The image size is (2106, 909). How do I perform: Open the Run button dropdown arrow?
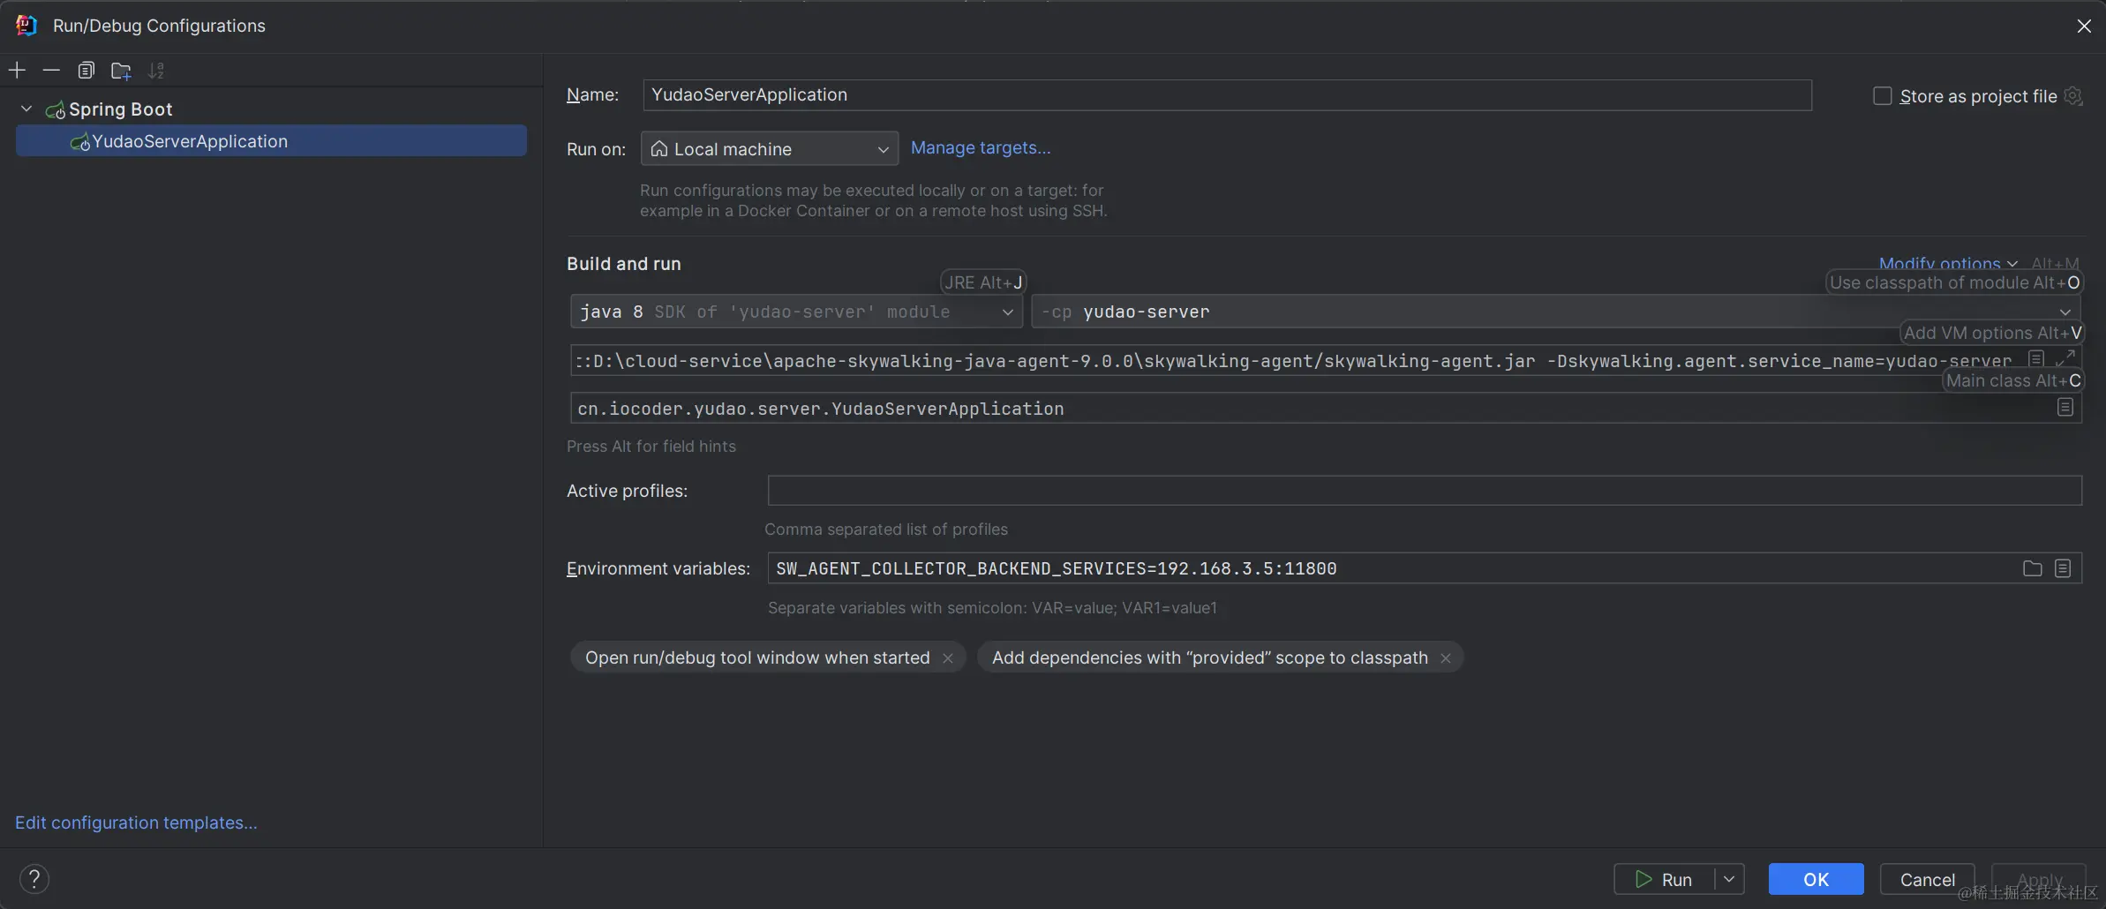[x=1729, y=879]
